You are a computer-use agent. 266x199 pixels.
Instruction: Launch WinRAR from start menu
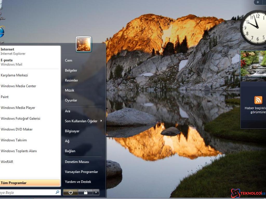(x=7, y=162)
